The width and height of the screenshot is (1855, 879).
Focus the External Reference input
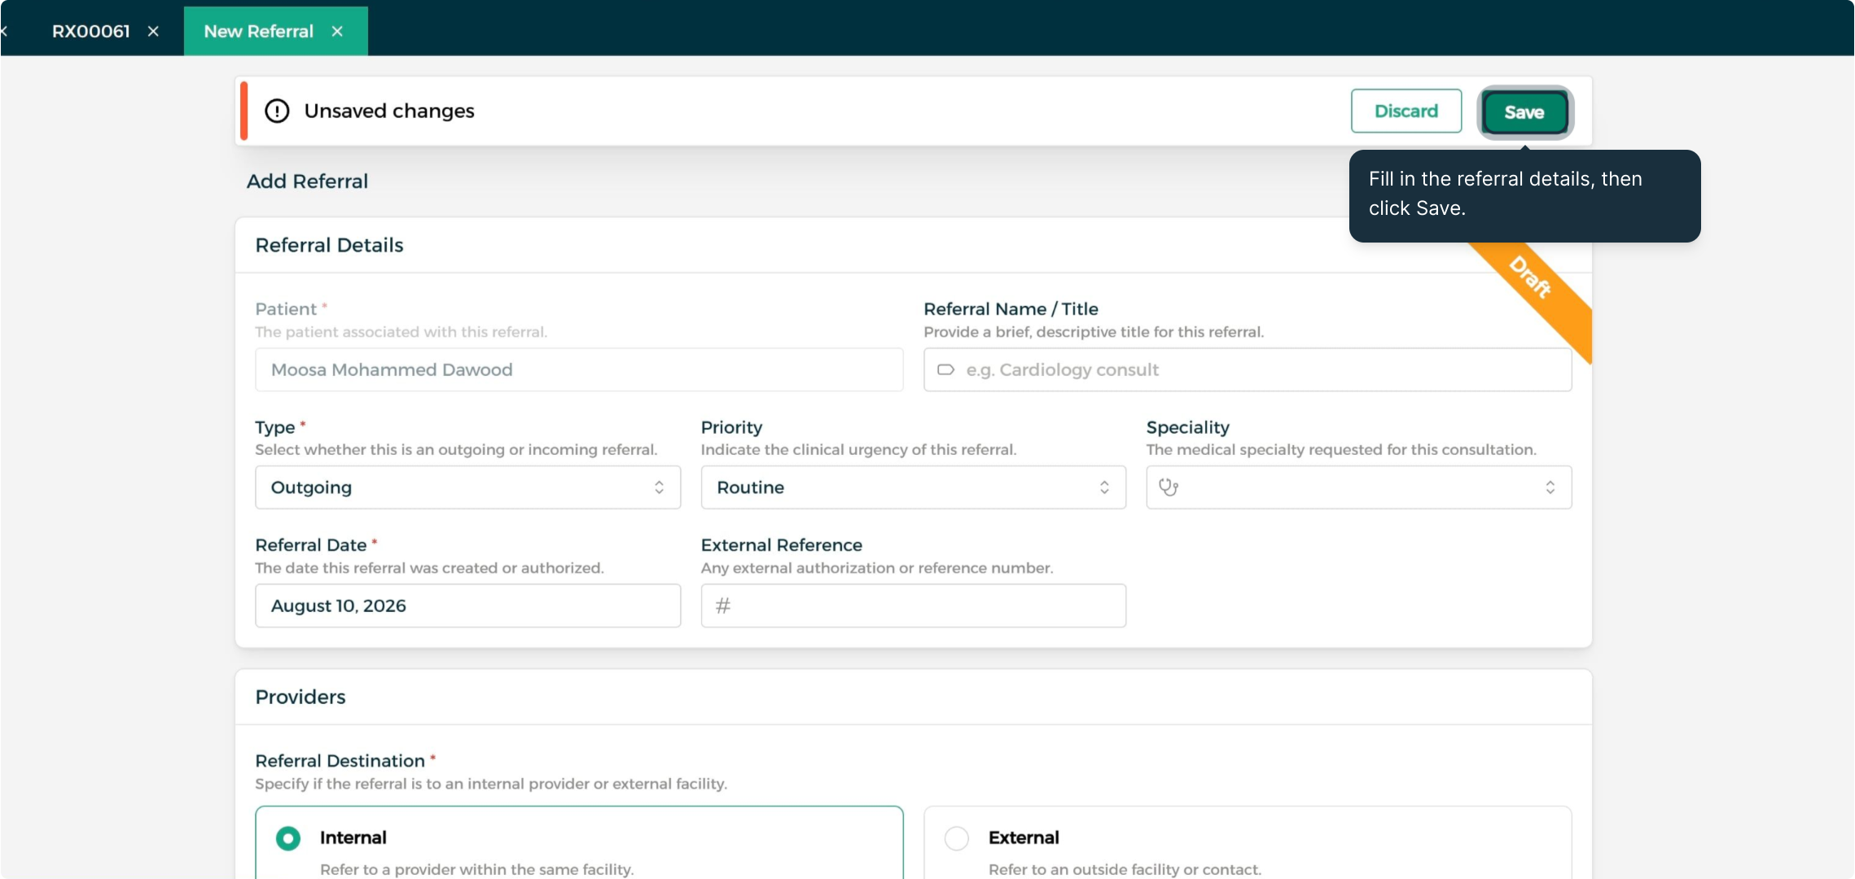point(913,606)
